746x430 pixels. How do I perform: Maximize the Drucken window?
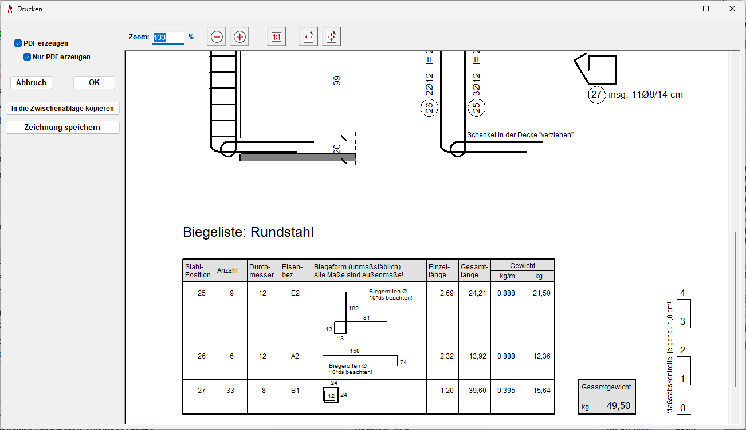point(706,9)
